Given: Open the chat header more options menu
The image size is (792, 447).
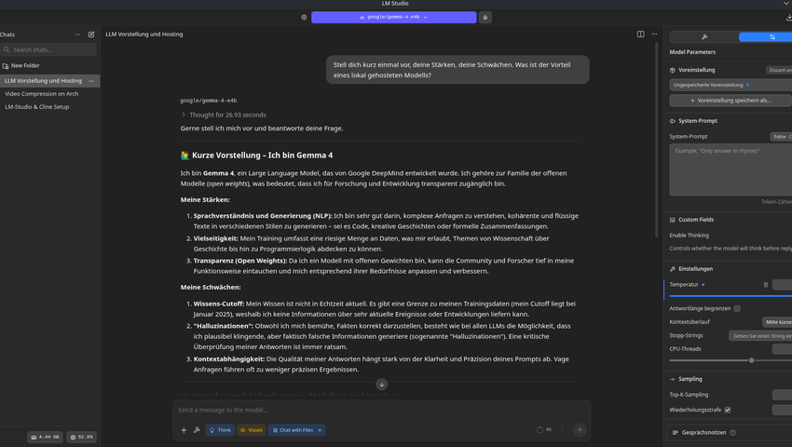Looking at the screenshot, I should pyautogui.click(x=654, y=34).
